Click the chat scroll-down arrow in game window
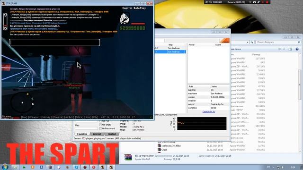The width and height of the screenshot is (303, 170). [x=5, y=28]
